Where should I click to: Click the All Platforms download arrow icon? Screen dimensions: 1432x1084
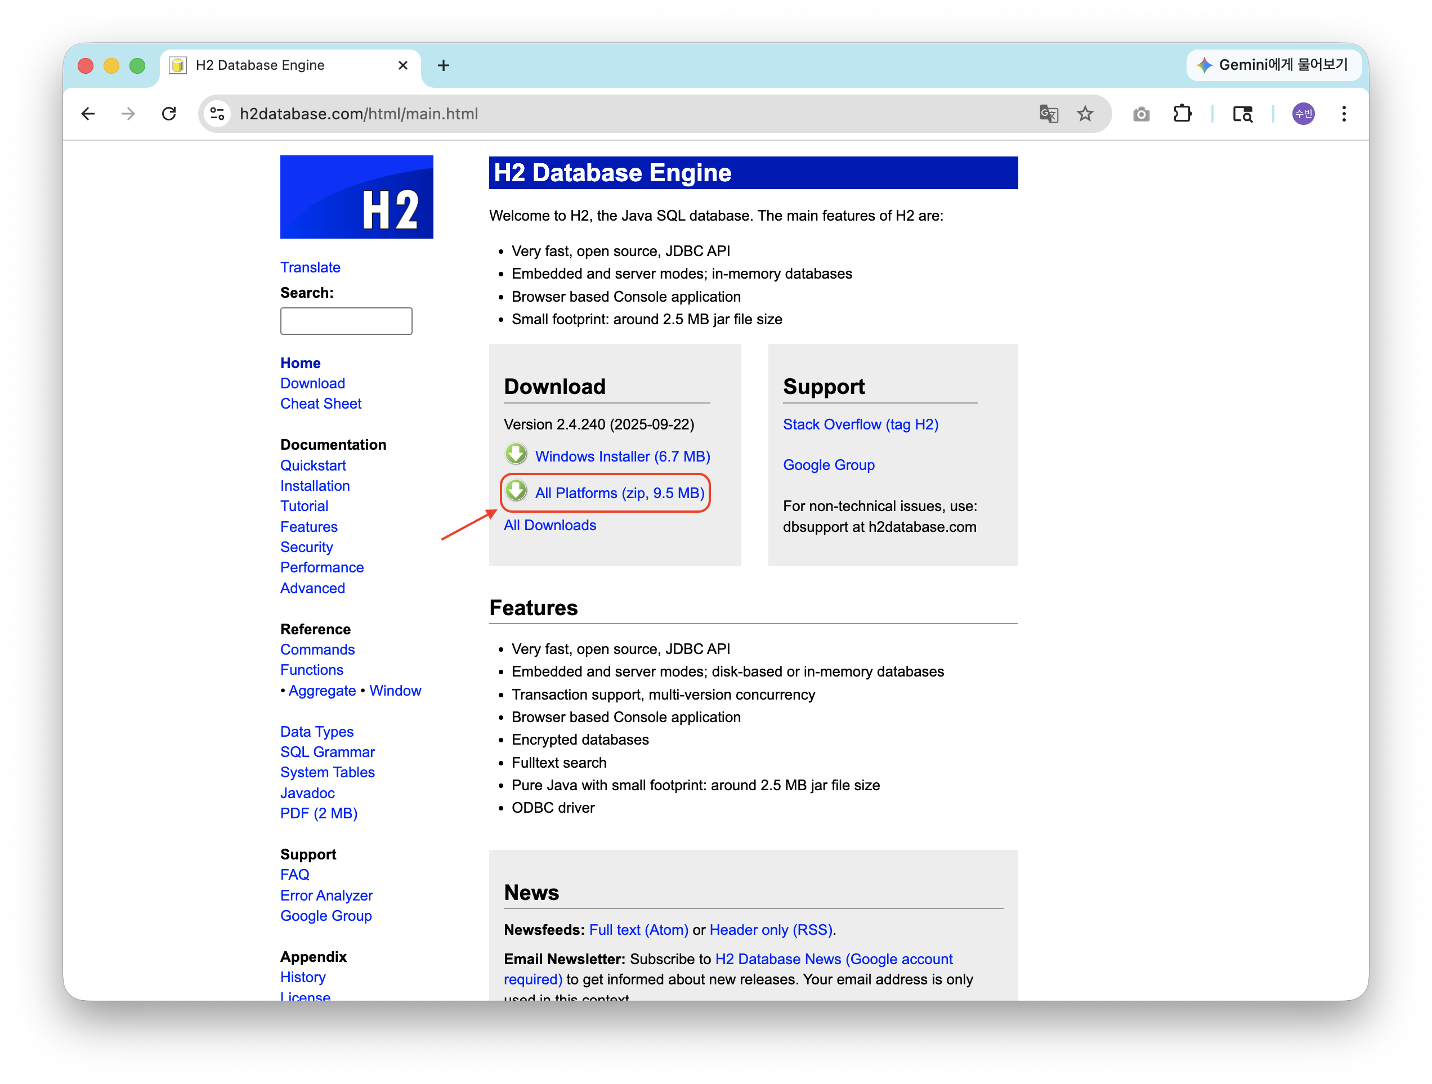(516, 491)
